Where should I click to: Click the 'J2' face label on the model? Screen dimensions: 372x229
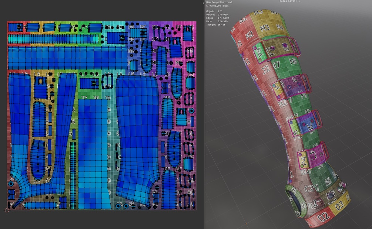click(x=265, y=70)
